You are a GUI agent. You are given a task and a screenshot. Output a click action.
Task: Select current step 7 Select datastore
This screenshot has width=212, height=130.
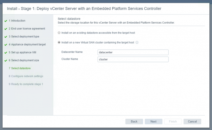pyautogui.click(x=20, y=68)
